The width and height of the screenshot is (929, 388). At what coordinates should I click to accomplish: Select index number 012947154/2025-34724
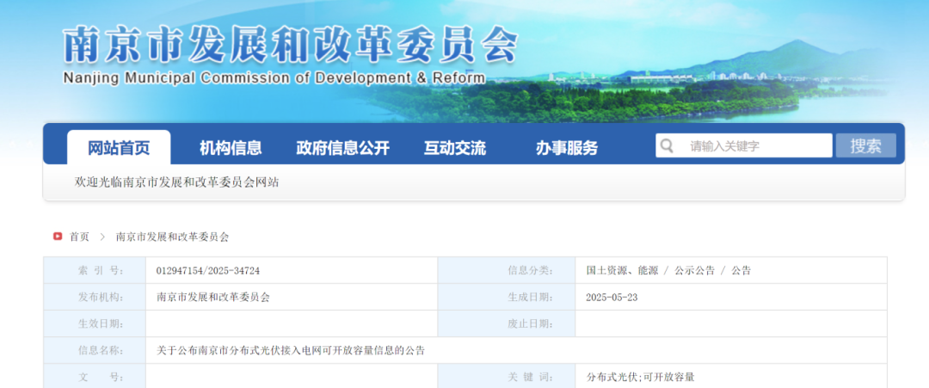(208, 270)
